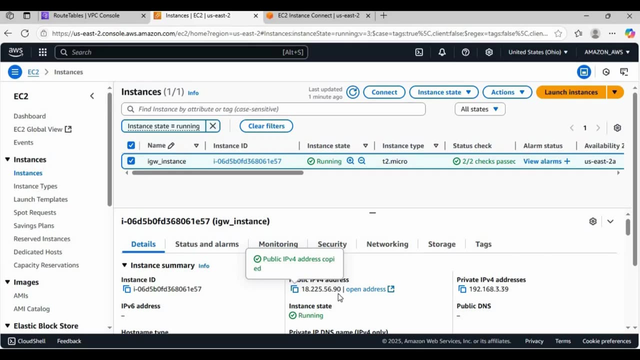Click the Launch instances button
Screen dimensions: 640x360
tap(571, 92)
